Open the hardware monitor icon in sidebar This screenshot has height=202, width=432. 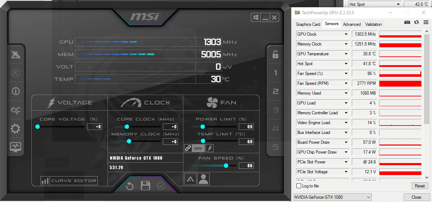pyautogui.click(x=15, y=147)
